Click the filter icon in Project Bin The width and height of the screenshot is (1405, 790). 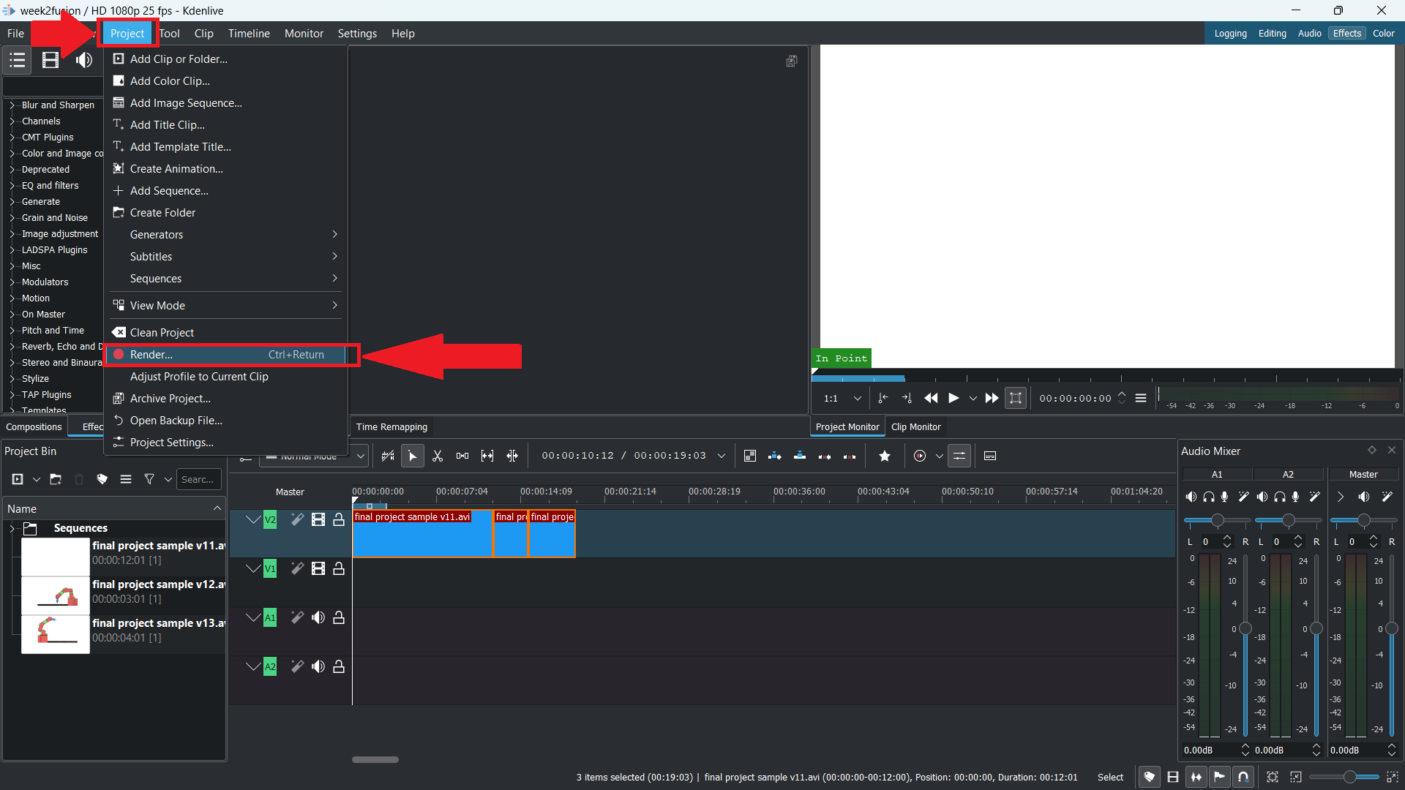[x=149, y=479]
